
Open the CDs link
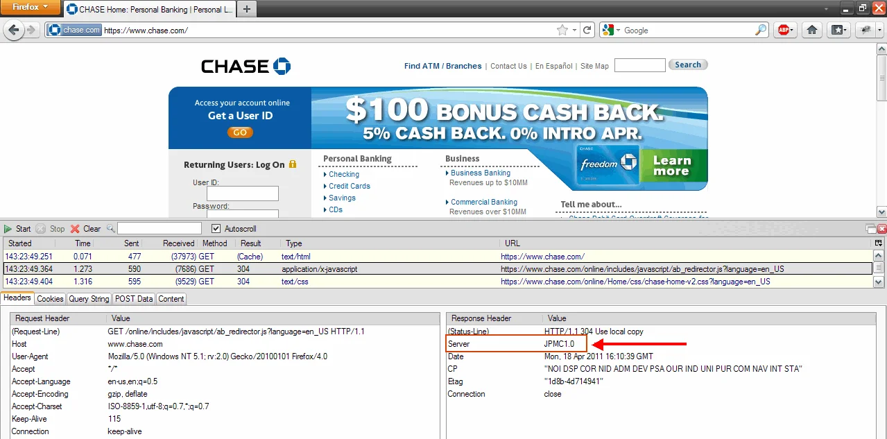336,209
